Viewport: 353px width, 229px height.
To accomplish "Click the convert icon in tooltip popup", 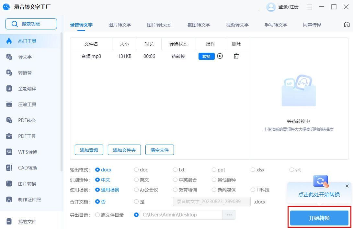I will [x=321, y=181].
